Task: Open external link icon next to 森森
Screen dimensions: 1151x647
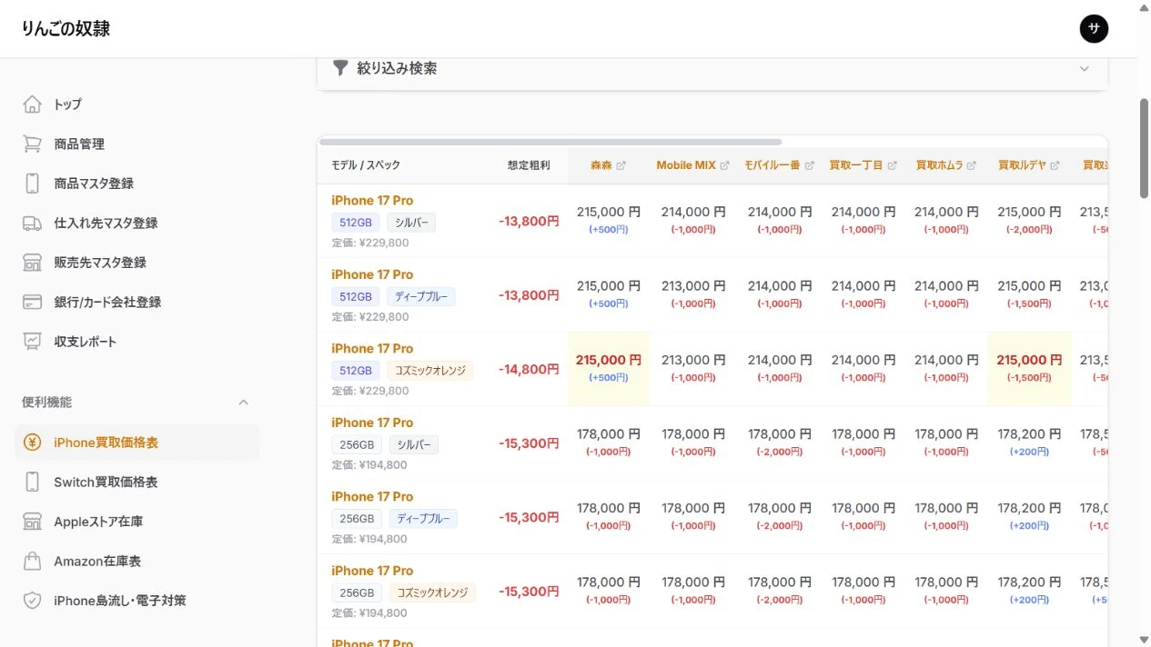Action: click(x=621, y=165)
